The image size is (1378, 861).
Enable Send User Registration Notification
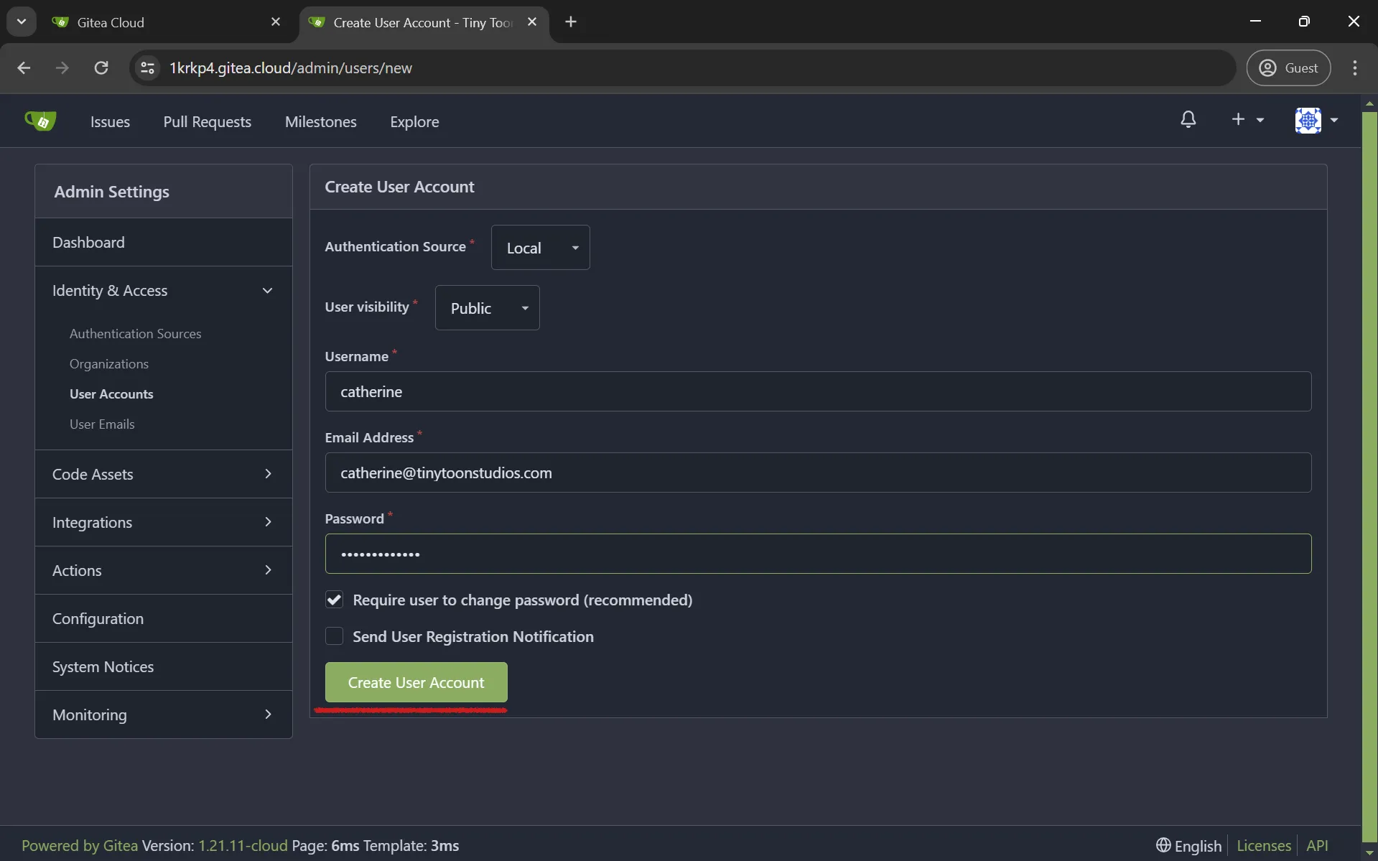pos(335,636)
